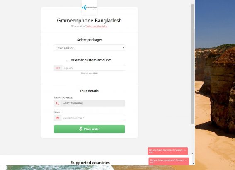
Task: Click the Supported countries heading
Action: 90,163
